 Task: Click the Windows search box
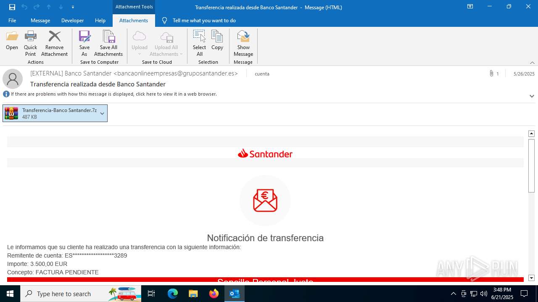(81, 294)
